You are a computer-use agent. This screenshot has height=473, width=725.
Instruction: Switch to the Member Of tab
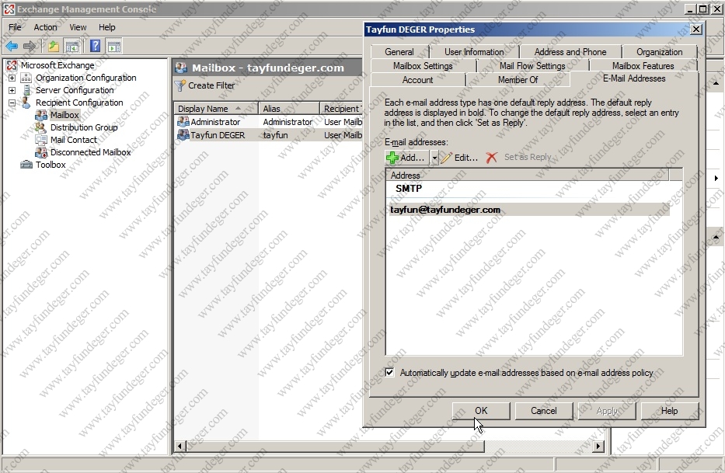pos(518,79)
